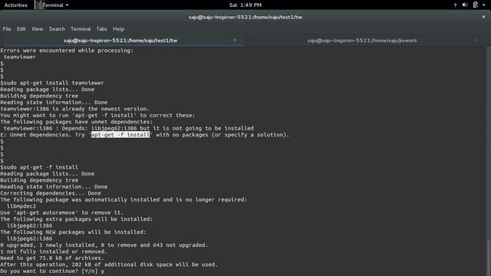Click the line '$sudo apt-get install teamviewer'
The image size is (491, 276).
[52, 83]
